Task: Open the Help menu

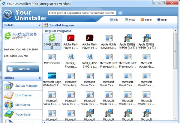Action: click(x=162, y=20)
